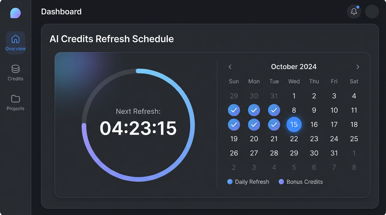
Task: Advance to November using right chevron
Action: click(x=358, y=67)
